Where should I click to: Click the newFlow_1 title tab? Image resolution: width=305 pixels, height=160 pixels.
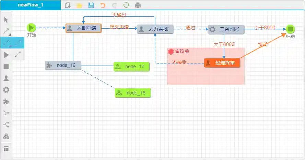tap(31, 5)
